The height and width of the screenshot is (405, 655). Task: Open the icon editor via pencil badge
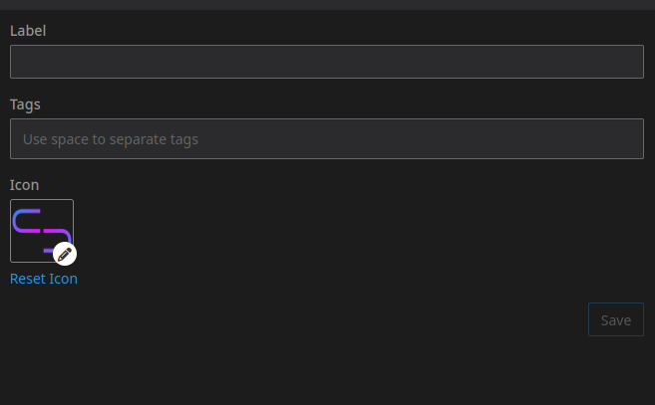click(65, 254)
